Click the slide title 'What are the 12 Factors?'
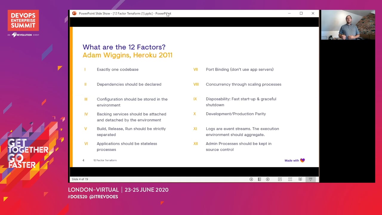The width and height of the screenshot is (382, 215). 124,47
